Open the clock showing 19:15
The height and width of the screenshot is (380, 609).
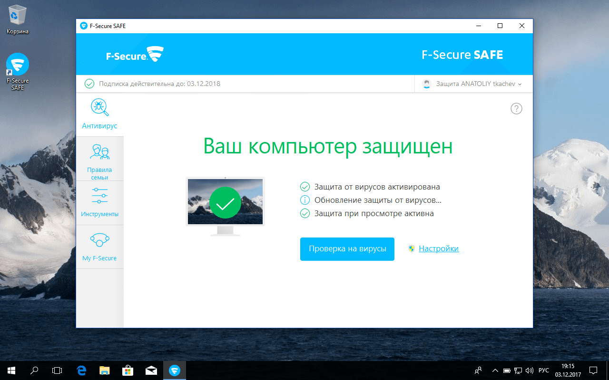point(568,370)
